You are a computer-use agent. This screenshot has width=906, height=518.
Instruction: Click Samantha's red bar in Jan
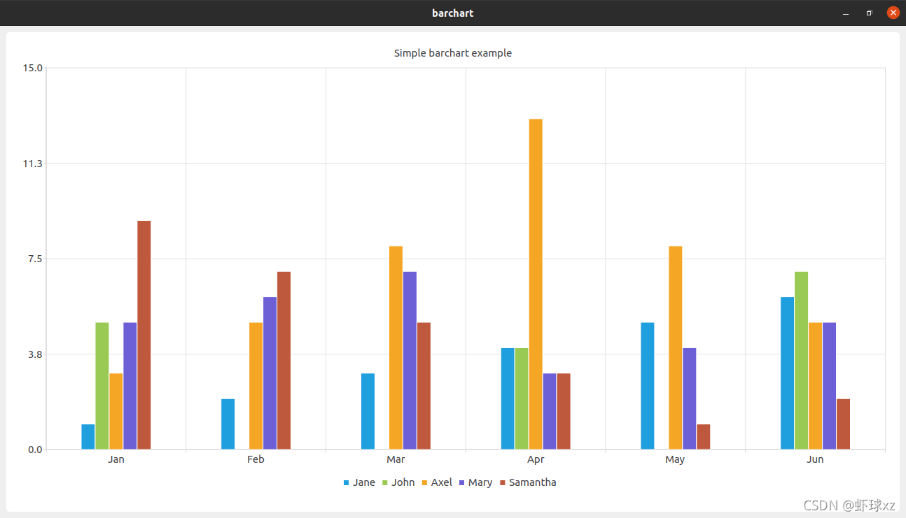(144, 335)
